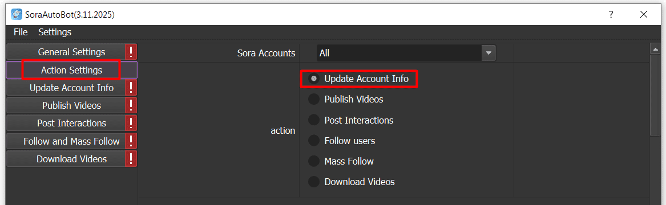Open the Settings menu
666x205 pixels.
tap(55, 32)
